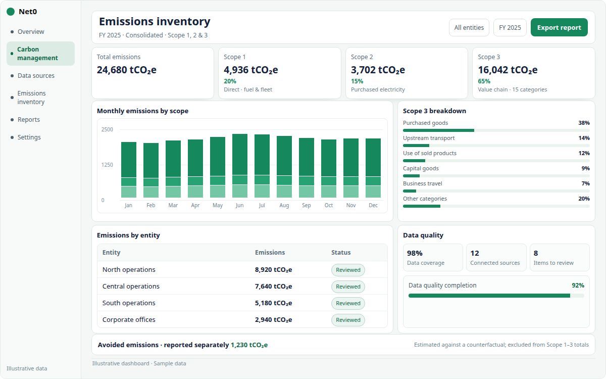Click the June bar in monthly chart
This screenshot has width=606, height=379.
point(240,166)
